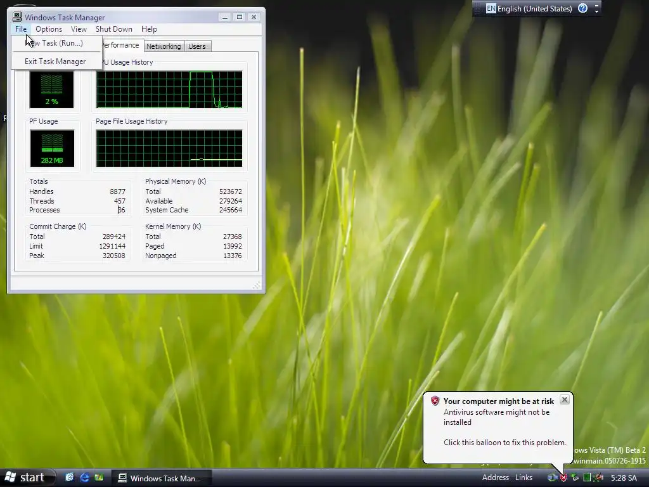Screen dimensions: 649x487
Task: Maximize the Task Manager window
Action: pos(239,17)
